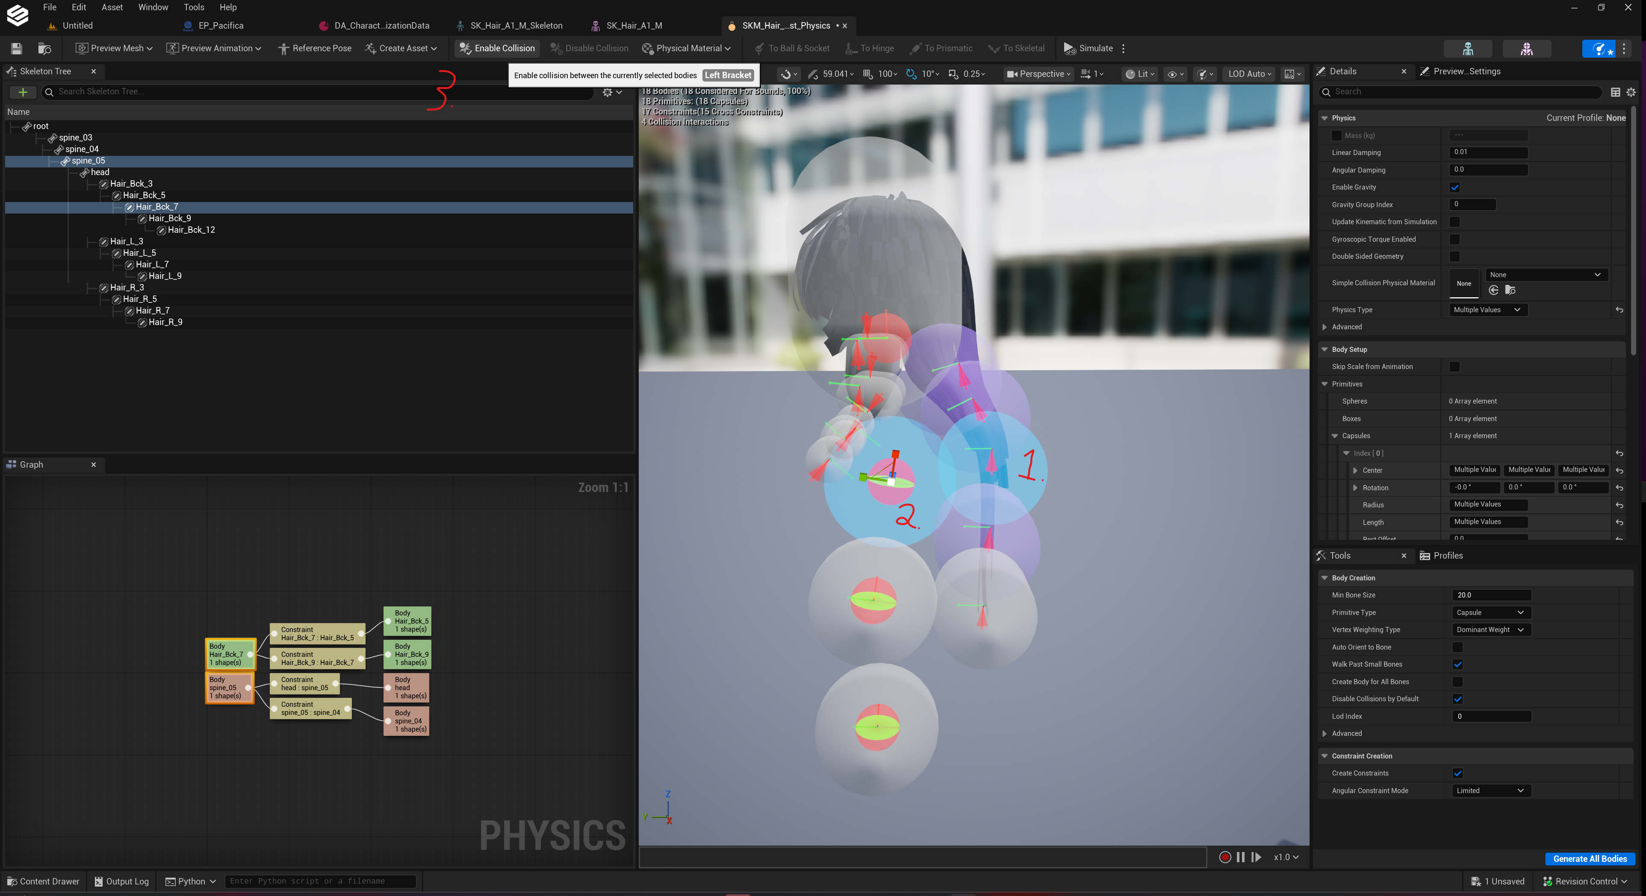Enable the Auto Orient to Bone checkbox
Screen dimensions: 1646x896
[1457, 647]
